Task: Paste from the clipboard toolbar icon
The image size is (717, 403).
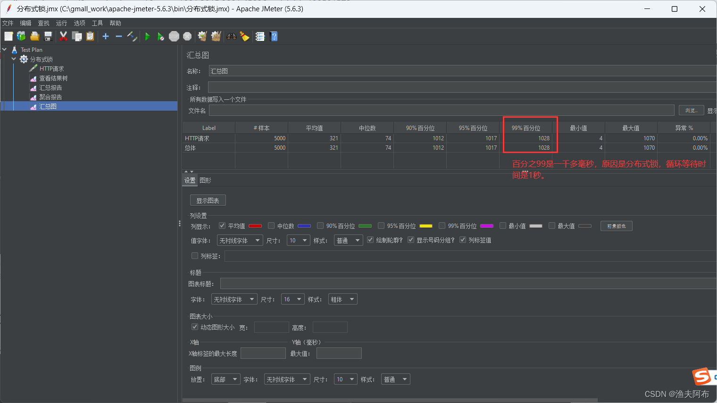Action: click(x=90, y=36)
